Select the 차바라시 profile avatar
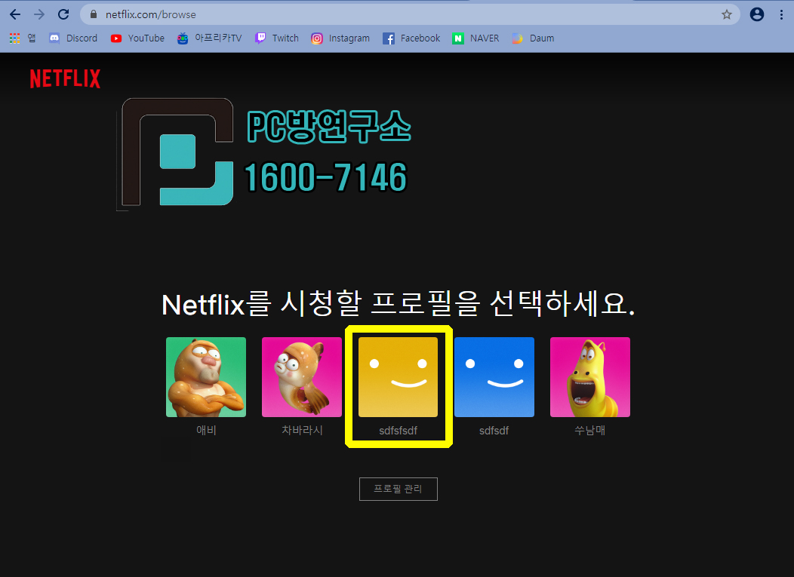The height and width of the screenshot is (577, 794). (302, 377)
